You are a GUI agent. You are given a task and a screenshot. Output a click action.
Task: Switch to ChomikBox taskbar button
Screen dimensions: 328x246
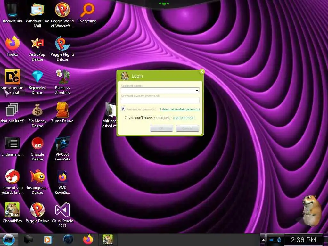pyautogui.click(x=108, y=240)
